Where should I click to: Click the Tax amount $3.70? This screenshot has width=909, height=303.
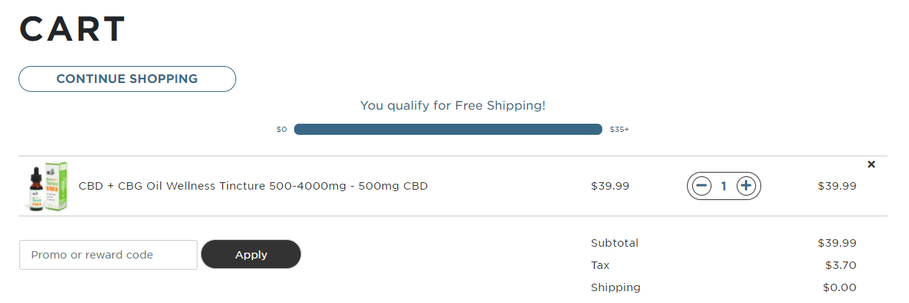[841, 265]
